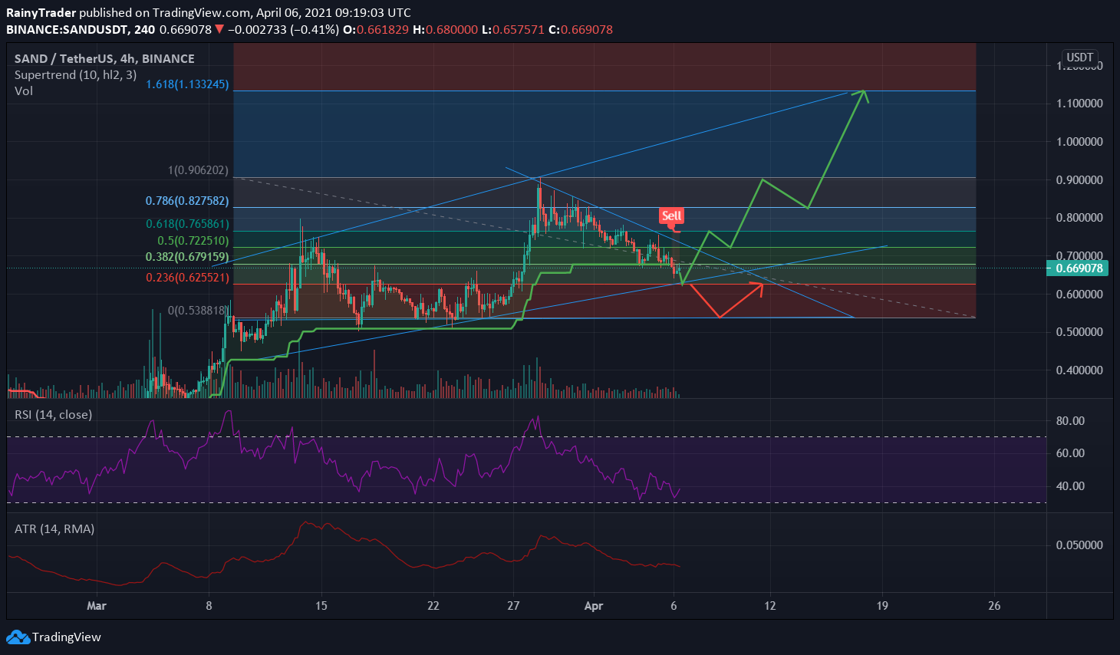Click the 0.382(0.679159) Fibonacci level label
This screenshot has height=655, width=1120.
point(187,257)
